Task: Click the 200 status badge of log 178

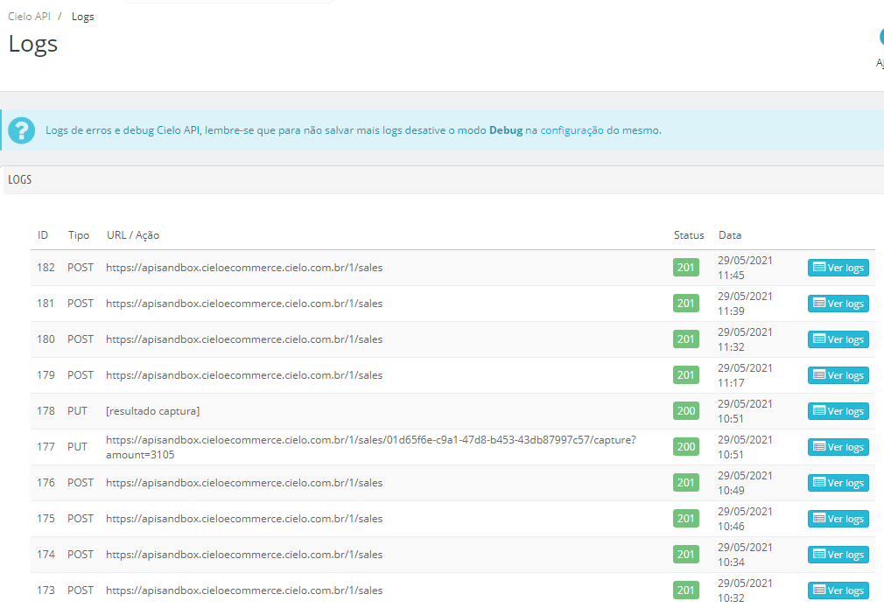Action: point(686,411)
